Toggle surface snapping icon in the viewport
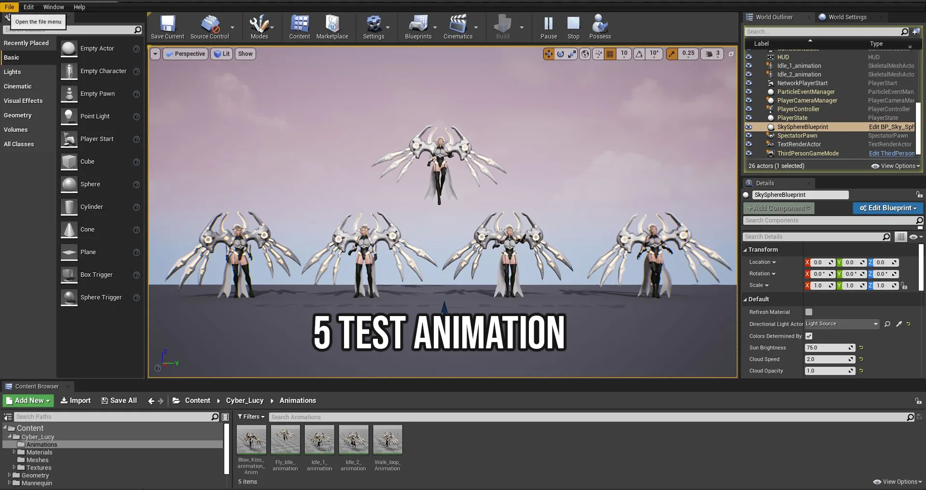Viewport: 926px width, 490px height. 598,54
